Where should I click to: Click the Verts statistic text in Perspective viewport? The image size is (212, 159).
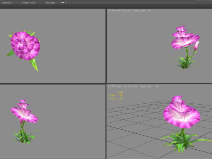[x=116, y=98]
